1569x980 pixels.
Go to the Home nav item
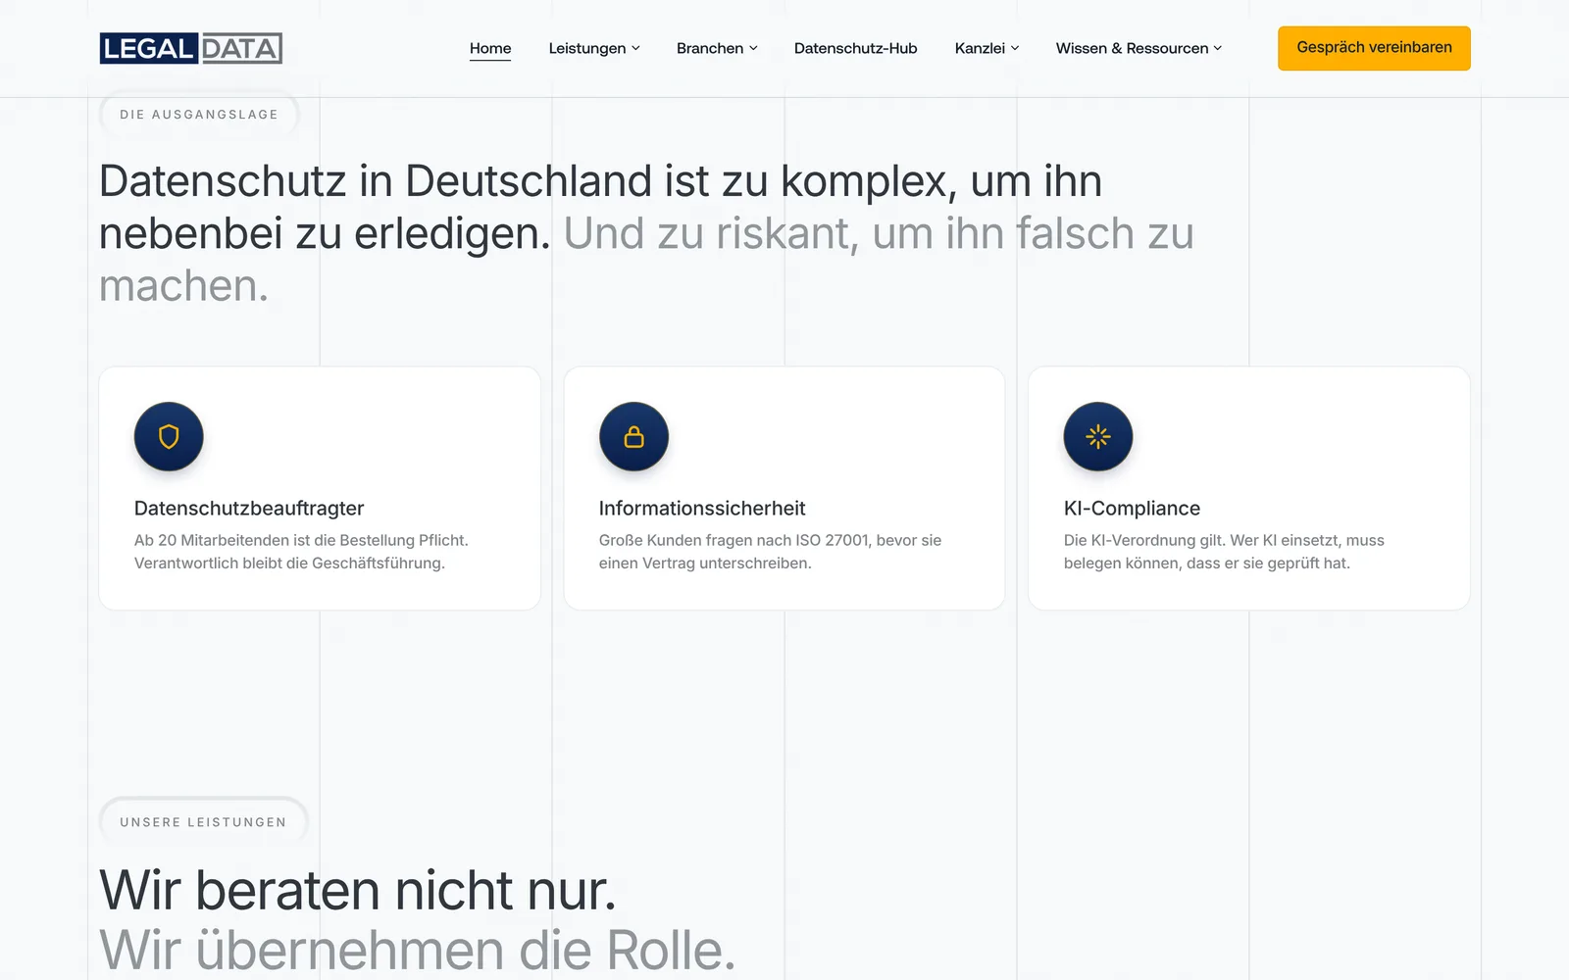490,48
